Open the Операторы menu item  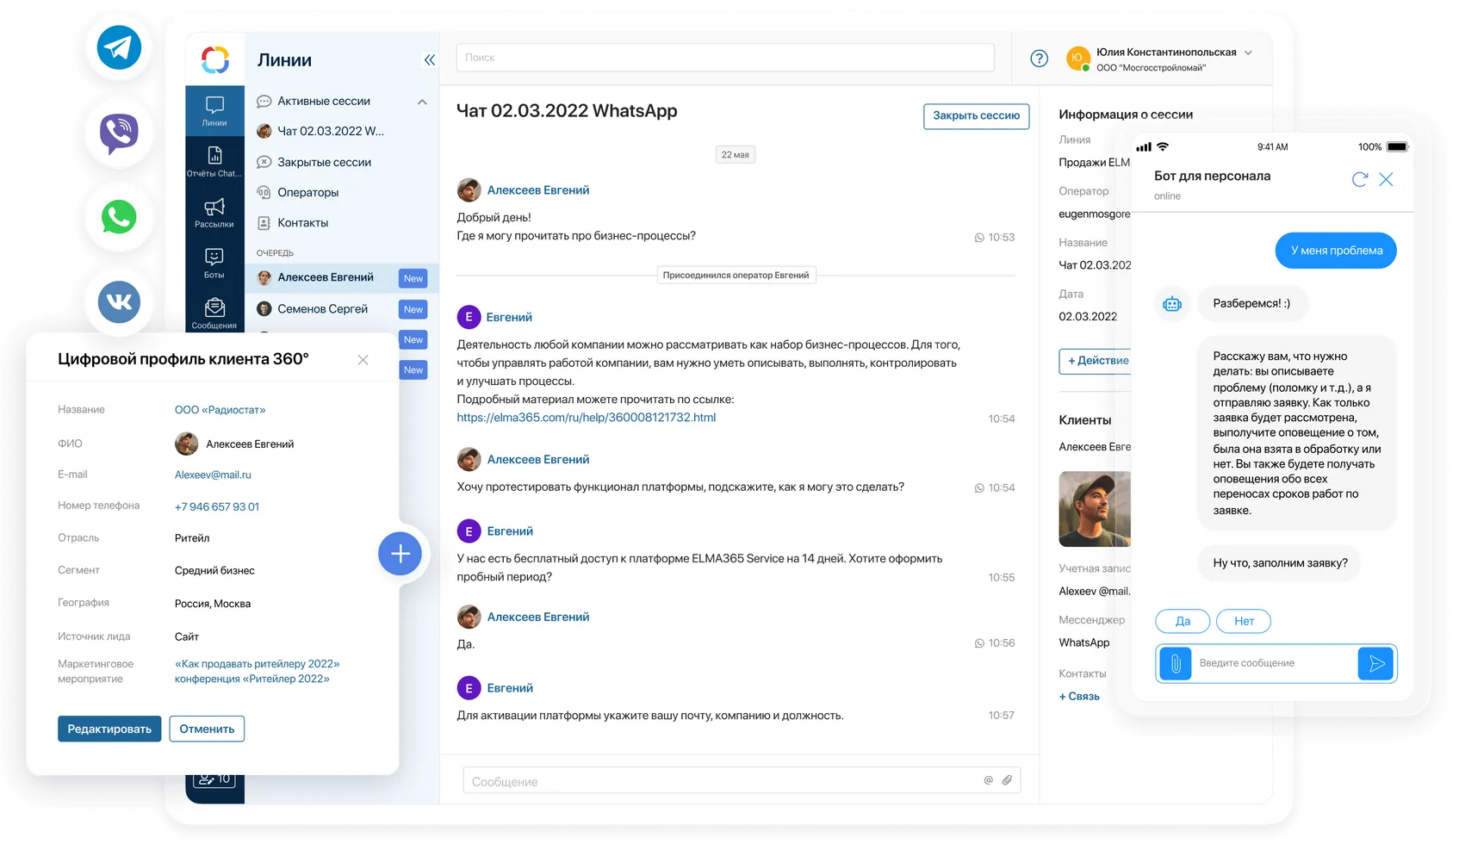pos(307,192)
